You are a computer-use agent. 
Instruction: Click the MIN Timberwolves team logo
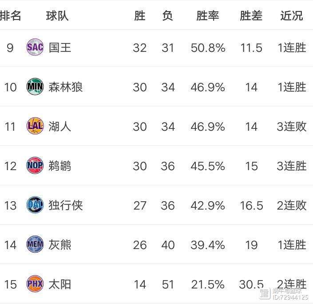[x=35, y=86]
